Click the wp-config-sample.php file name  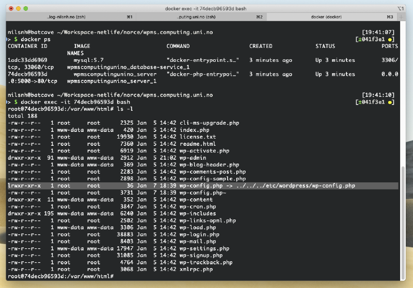(213, 179)
